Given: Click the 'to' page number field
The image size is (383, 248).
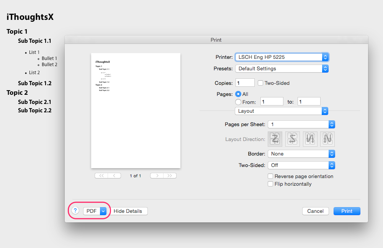Looking at the screenshot, I should click(x=309, y=102).
